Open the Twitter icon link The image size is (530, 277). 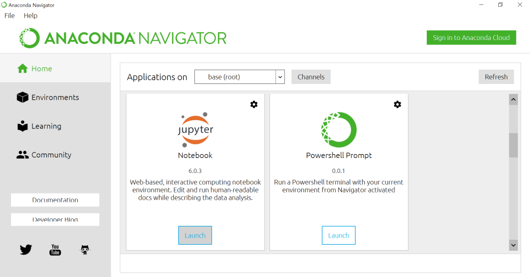point(26,250)
